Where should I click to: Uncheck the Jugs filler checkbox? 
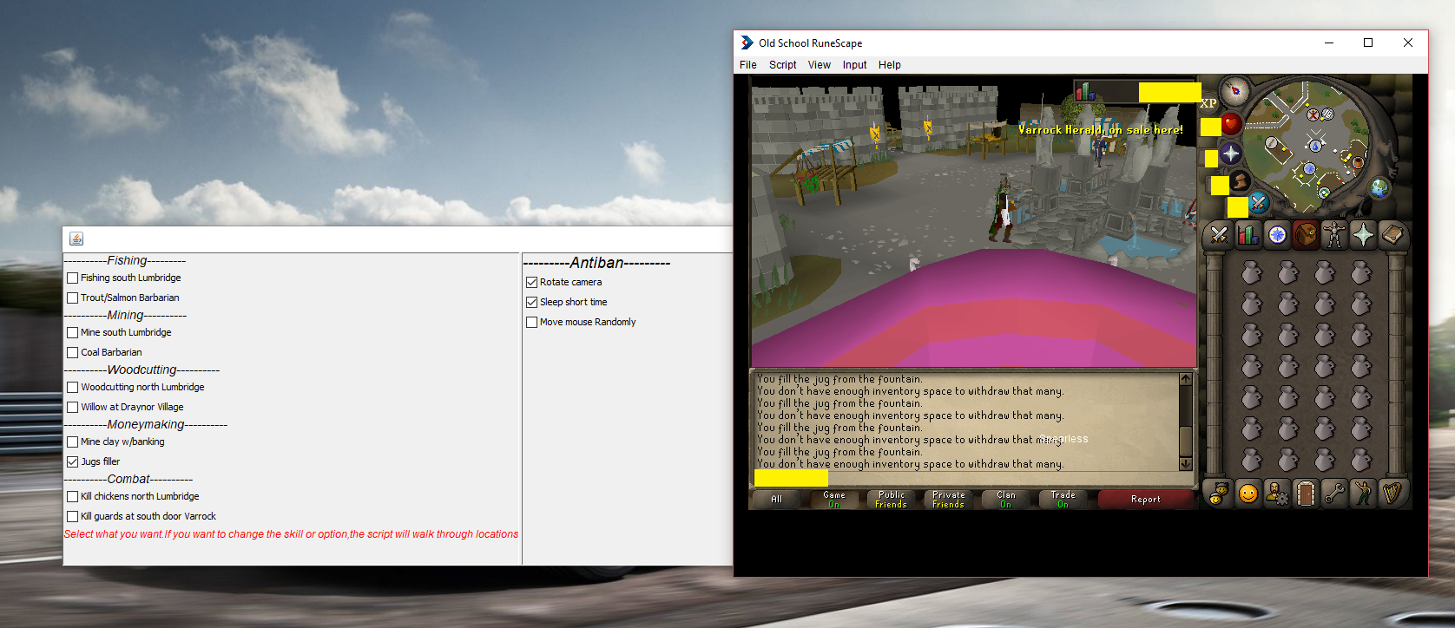73,462
